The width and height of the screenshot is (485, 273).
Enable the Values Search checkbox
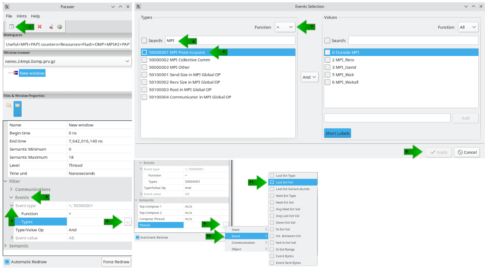[327, 41]
